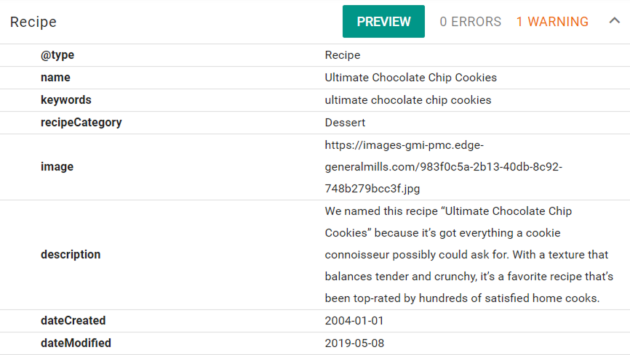Click the dateModified property label

(x=76, y=343)
